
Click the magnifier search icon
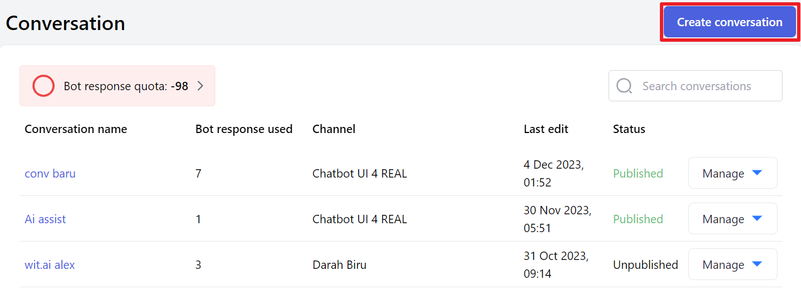point(624,86)
